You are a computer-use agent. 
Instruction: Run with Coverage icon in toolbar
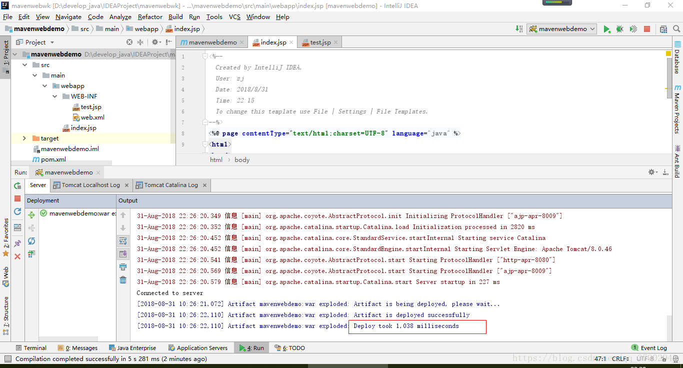pos(633,29)
